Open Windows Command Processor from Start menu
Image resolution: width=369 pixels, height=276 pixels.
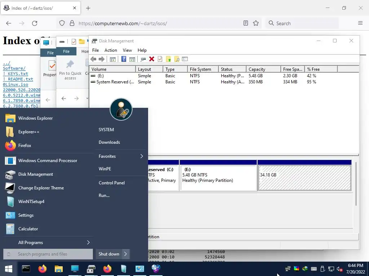tap(48, 161)
